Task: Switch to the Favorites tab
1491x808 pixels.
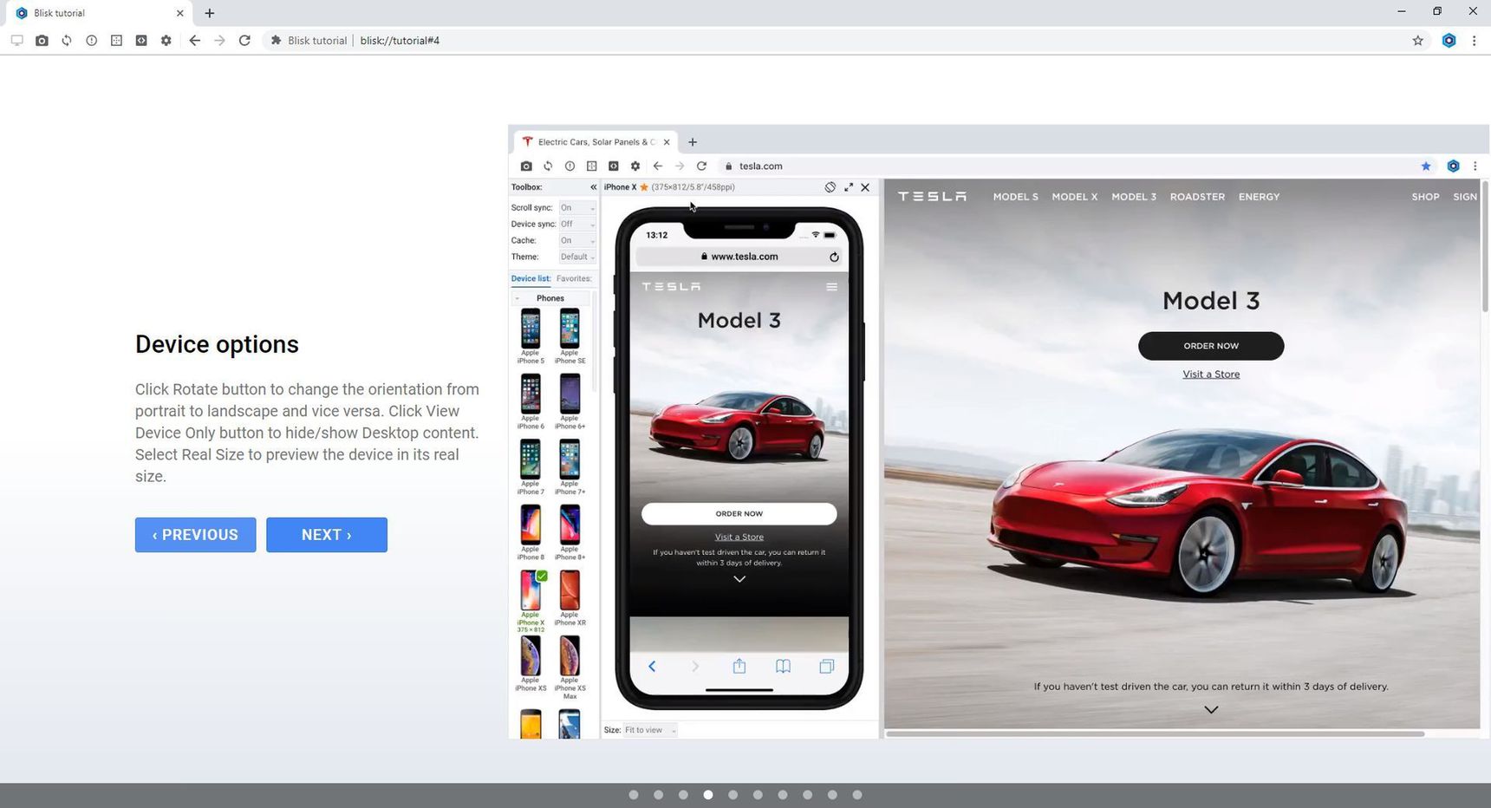Action: [574, 278]
